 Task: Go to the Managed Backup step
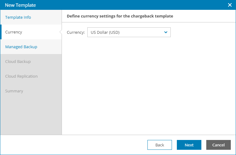click(21, 47)
